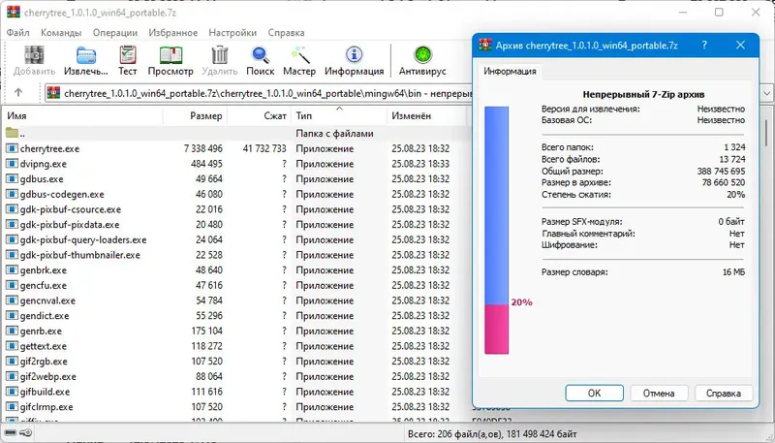The image size is (775, 443).
Task: Click the archive icon in the address bar
Action: tap(53, 93)
